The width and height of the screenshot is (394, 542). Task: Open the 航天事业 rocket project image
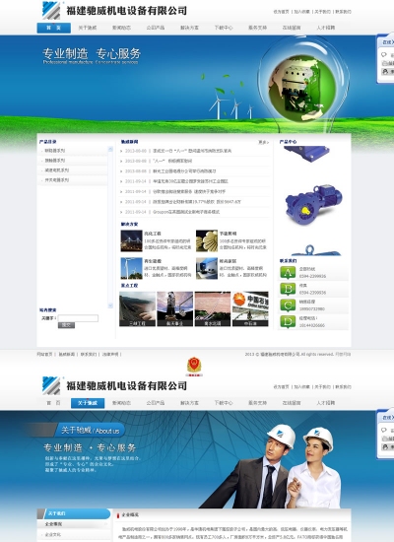coord(175,309)
